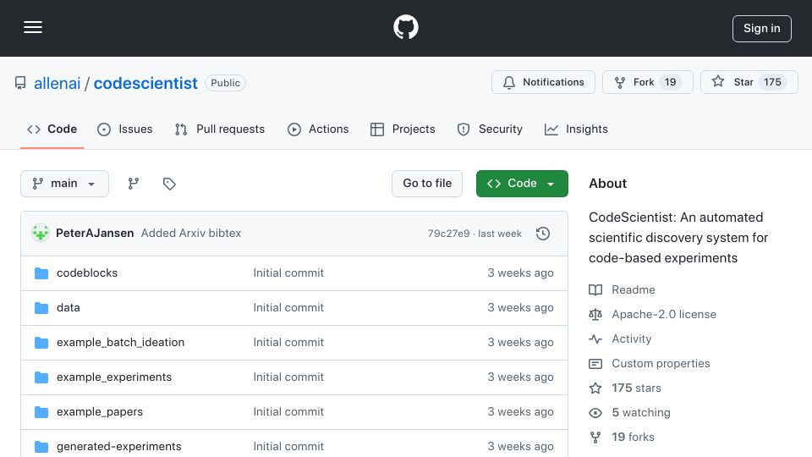Open 'Initial commit' link in codeblocks row
Viewport: 812px width, 457px height.
[288, 273]
